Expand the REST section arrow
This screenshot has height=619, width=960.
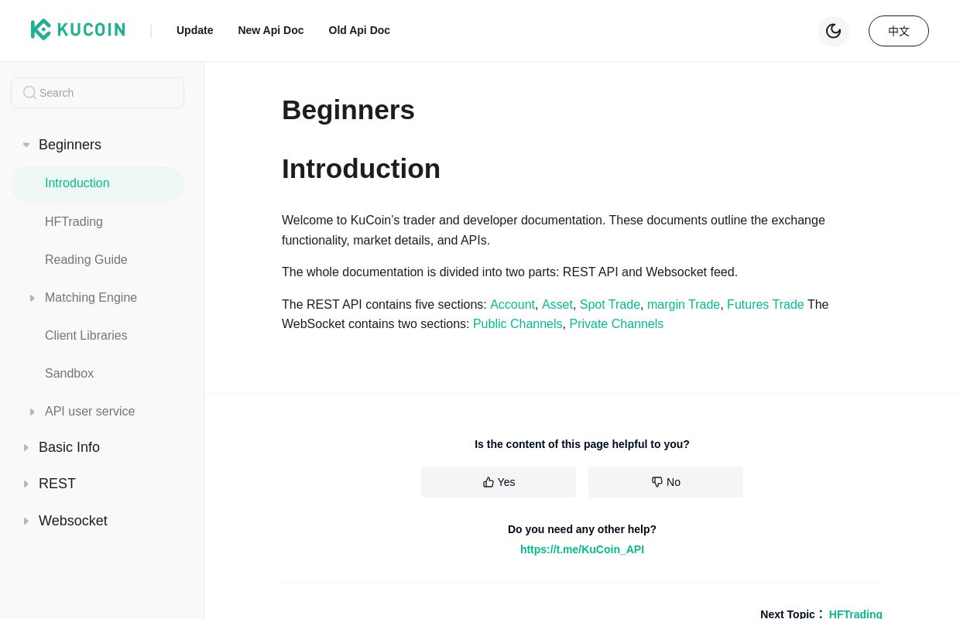(26, 484)
